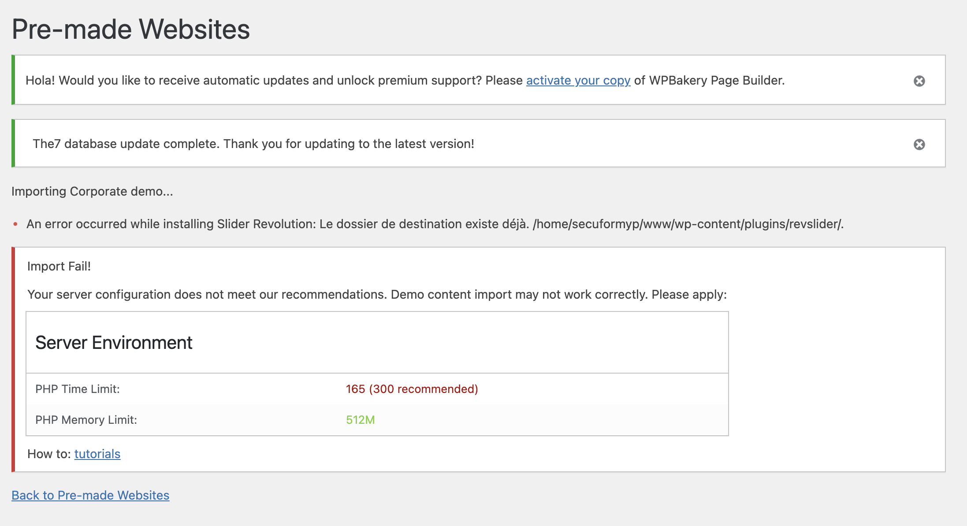Go back to Pre-made Websites
This screenshot has width=967, height=526.
click(90, 495)
